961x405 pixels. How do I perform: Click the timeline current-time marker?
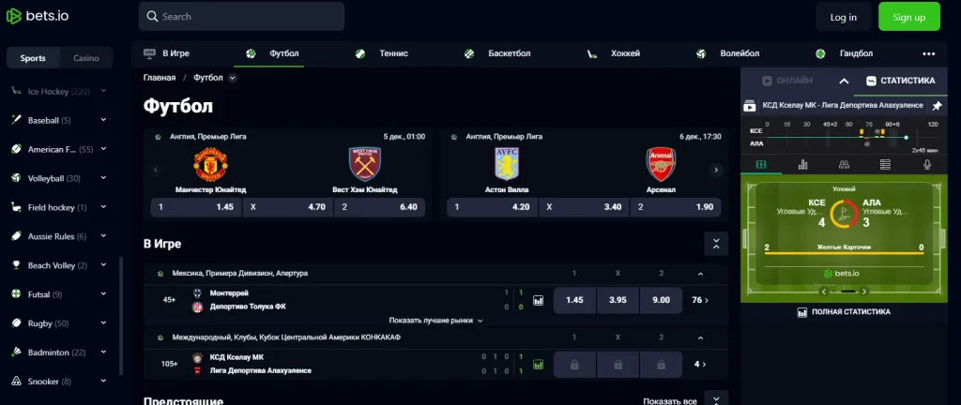click(906, 138)
